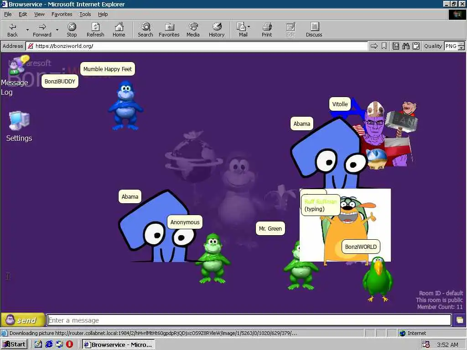
Task: Click the address bar URL field
Action: coord(197,46)
